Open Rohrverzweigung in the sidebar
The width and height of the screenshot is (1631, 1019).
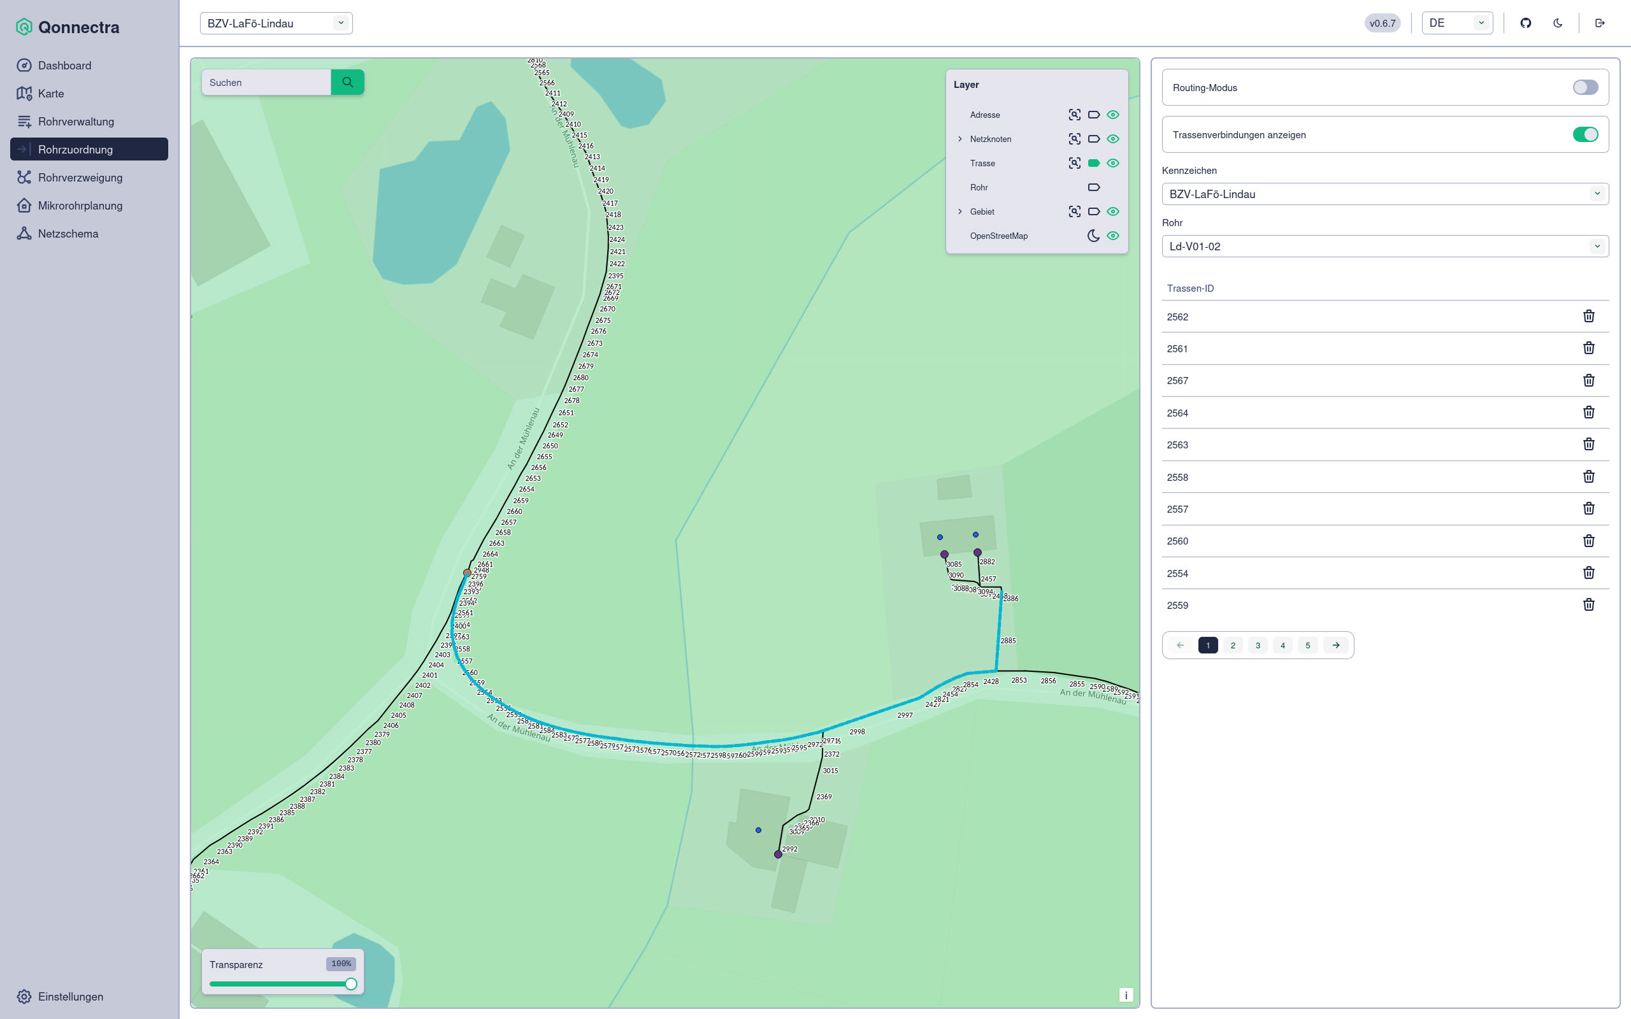pos(80,177)
